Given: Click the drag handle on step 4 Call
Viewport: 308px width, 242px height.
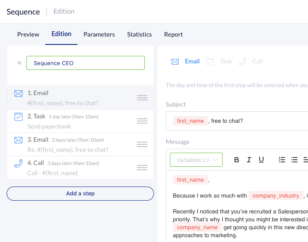Looking at the screenshot, I should coord(142,168).
